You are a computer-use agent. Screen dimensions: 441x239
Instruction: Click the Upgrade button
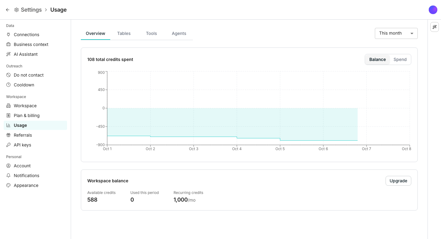pyautogui.click(x=398, y=181)
